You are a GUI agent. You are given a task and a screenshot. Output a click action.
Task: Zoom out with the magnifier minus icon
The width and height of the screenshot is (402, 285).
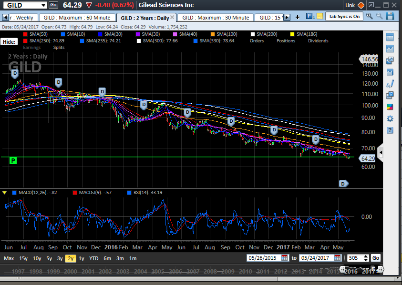point(379,16)
